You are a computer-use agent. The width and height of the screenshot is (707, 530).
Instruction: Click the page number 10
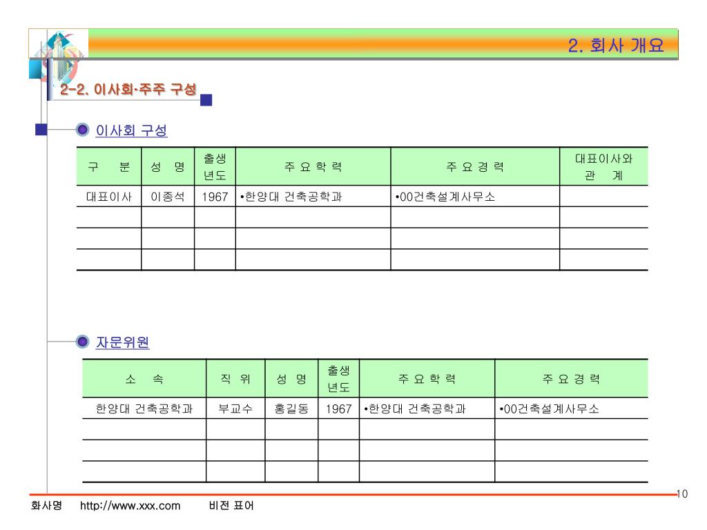pyautogui.click(x=682, y=494)
